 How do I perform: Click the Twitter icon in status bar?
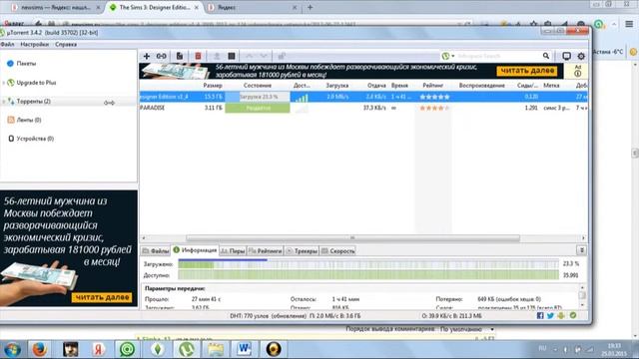pos(550,315)
